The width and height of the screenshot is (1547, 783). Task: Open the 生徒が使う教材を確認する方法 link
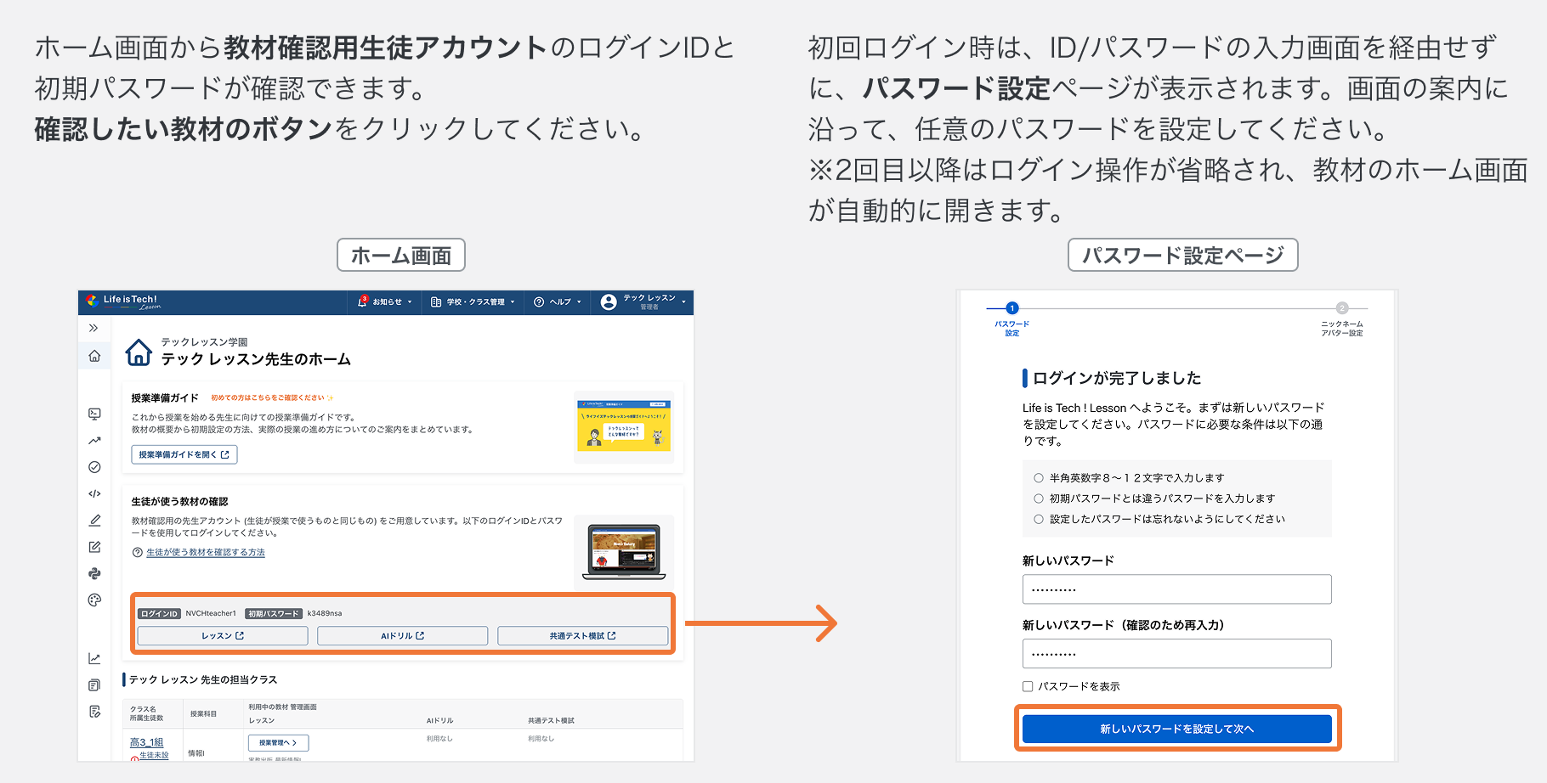coord(206,552)
